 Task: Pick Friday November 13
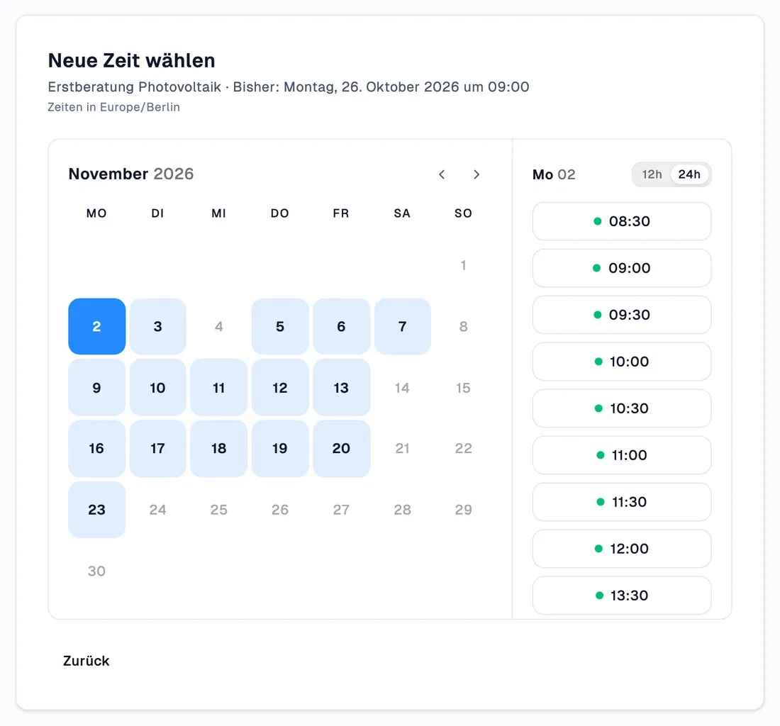(x=341, y=388)
